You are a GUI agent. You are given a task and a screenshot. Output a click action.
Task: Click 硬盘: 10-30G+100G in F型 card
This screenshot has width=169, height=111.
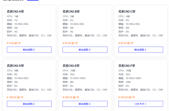click(130, 78)
